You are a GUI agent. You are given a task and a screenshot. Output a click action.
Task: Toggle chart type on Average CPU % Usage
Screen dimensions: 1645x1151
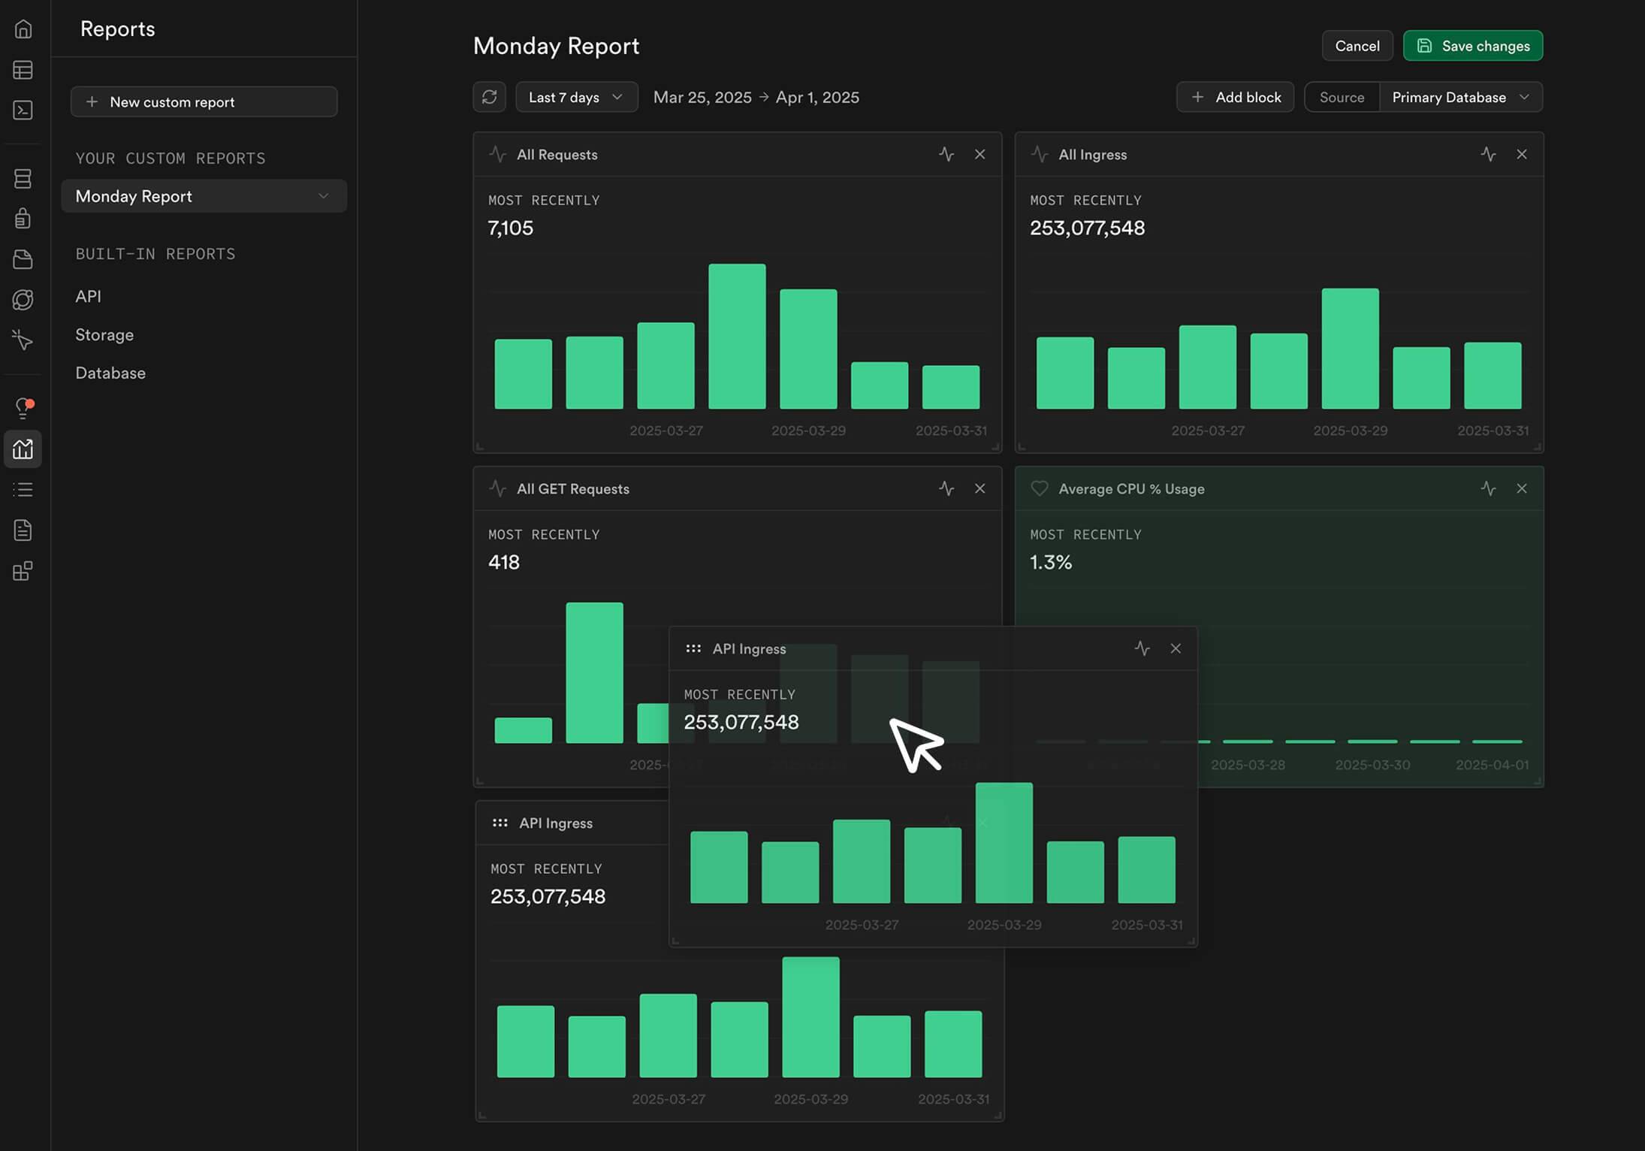(x=1488, y=488)
